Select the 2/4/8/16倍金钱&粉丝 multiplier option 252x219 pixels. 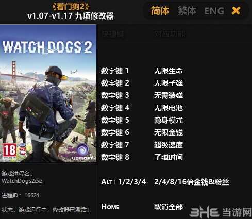point(192,182)
